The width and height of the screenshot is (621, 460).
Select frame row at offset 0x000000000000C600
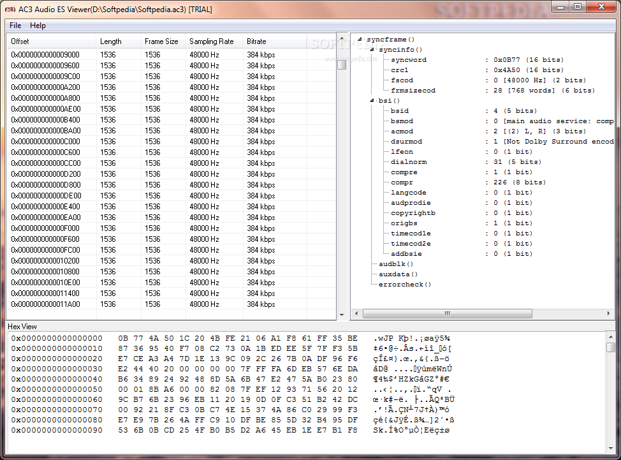[x=171, y=152]
